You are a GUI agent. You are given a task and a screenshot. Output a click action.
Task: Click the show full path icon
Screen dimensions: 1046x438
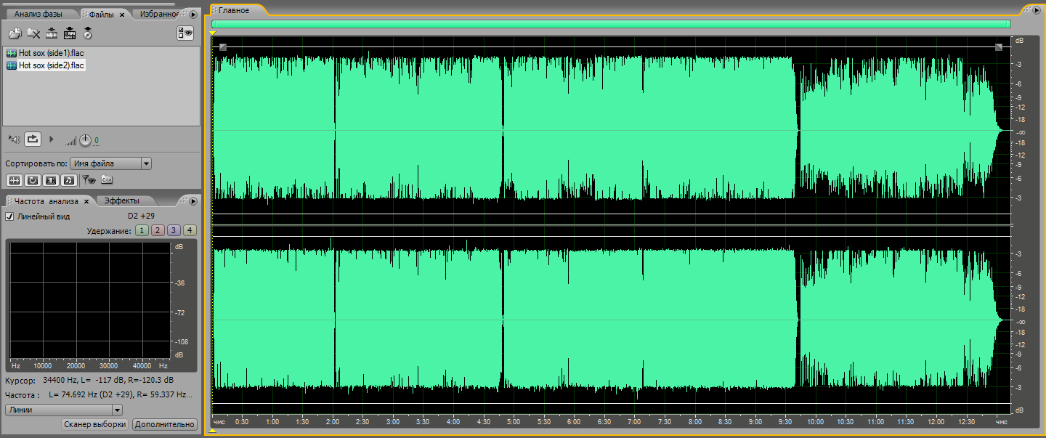(107, 179)
